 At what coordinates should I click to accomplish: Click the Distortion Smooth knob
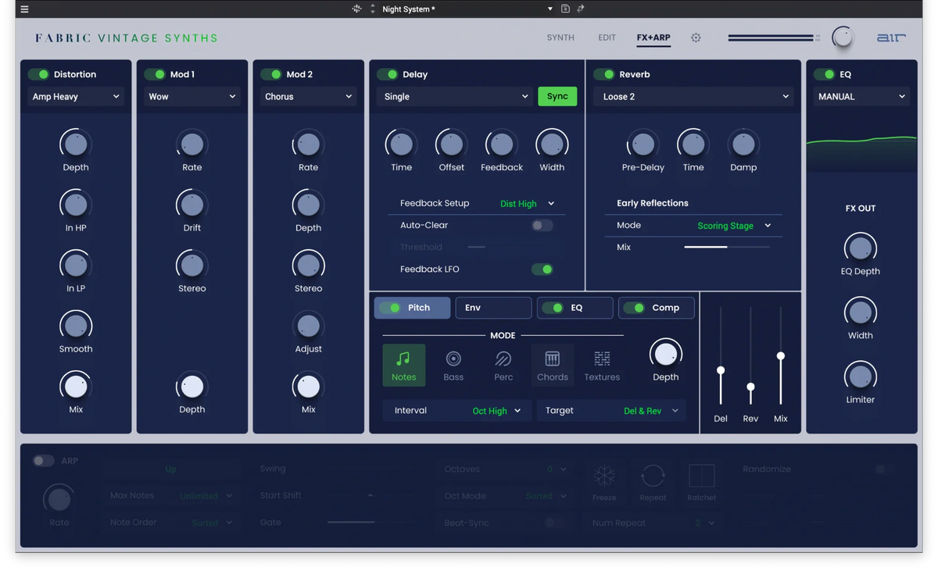click(x=76, y=325)
